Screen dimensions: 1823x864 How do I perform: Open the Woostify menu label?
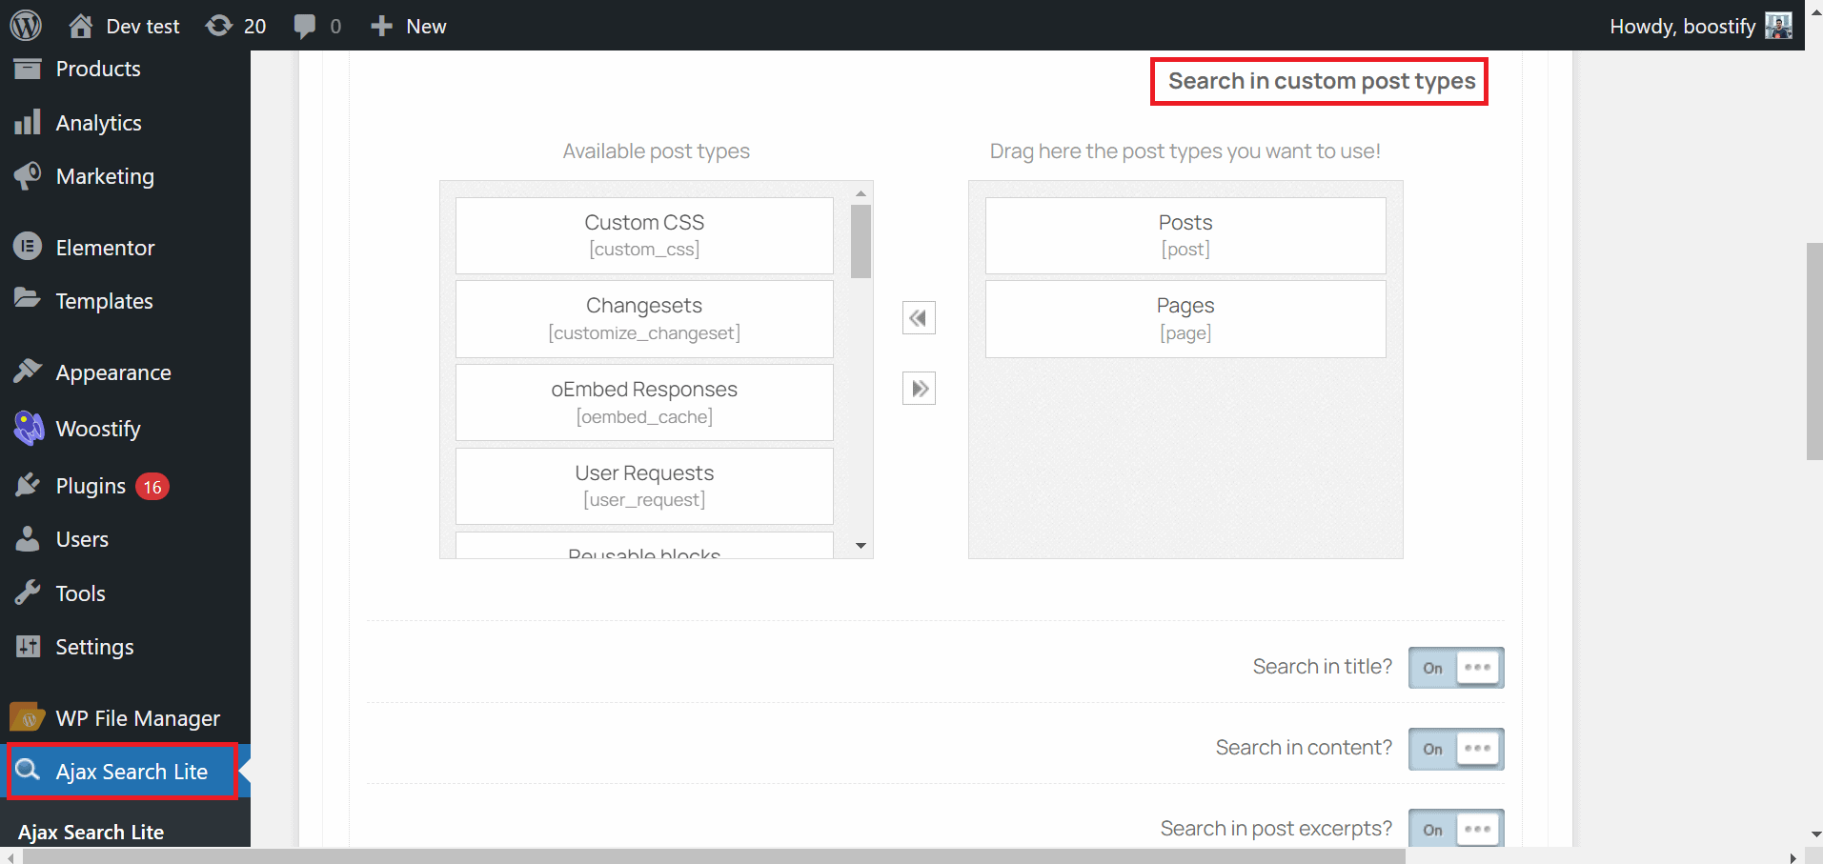pyautogui.click(x=98, y=429)
